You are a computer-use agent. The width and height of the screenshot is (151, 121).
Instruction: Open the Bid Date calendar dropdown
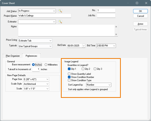tap(84, 46)
